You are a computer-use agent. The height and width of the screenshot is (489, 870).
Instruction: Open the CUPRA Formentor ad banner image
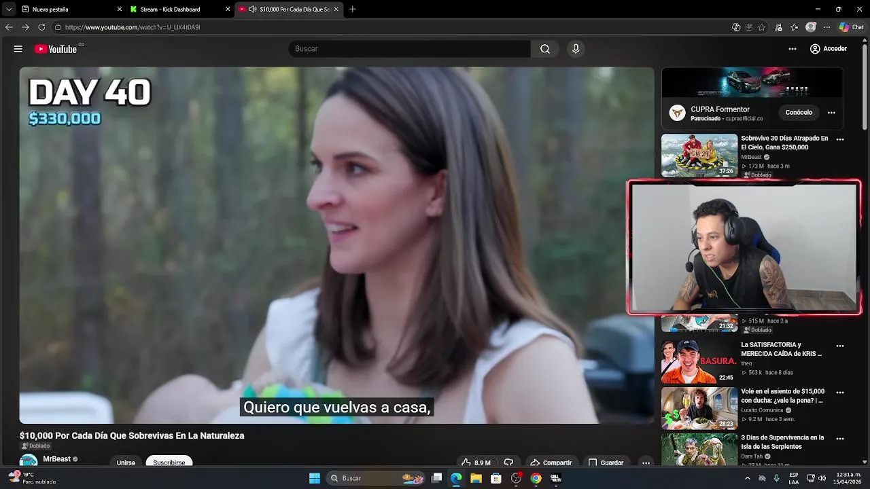click(752, 83)
